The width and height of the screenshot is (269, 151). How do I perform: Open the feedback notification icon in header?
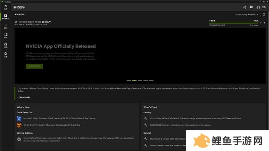[x=251, y=7]
